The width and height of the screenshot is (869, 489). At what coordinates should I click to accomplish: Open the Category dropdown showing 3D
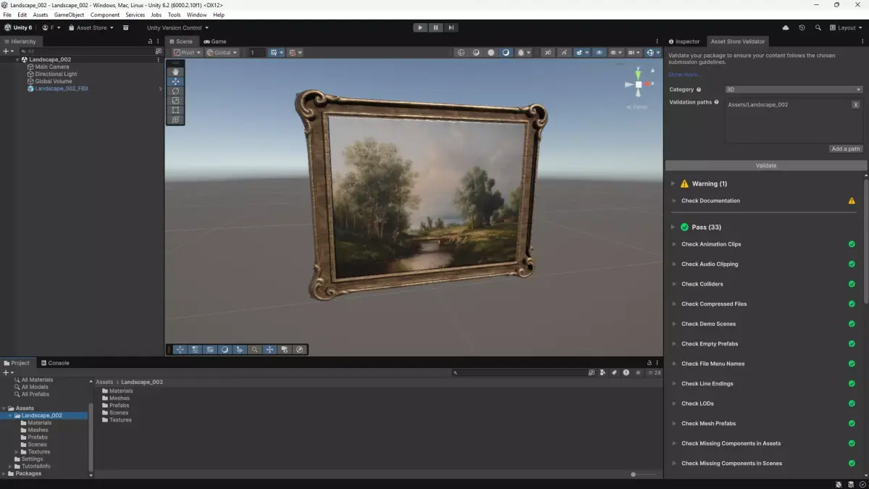(x=794, y=90)
